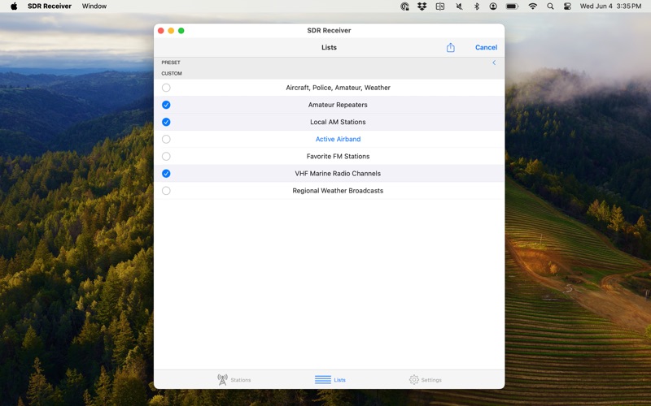Image resolution: width=651 pixels, height=406 pixels.
Task: Uncheck the Local AM Stations list
Action: click(166, 123)
